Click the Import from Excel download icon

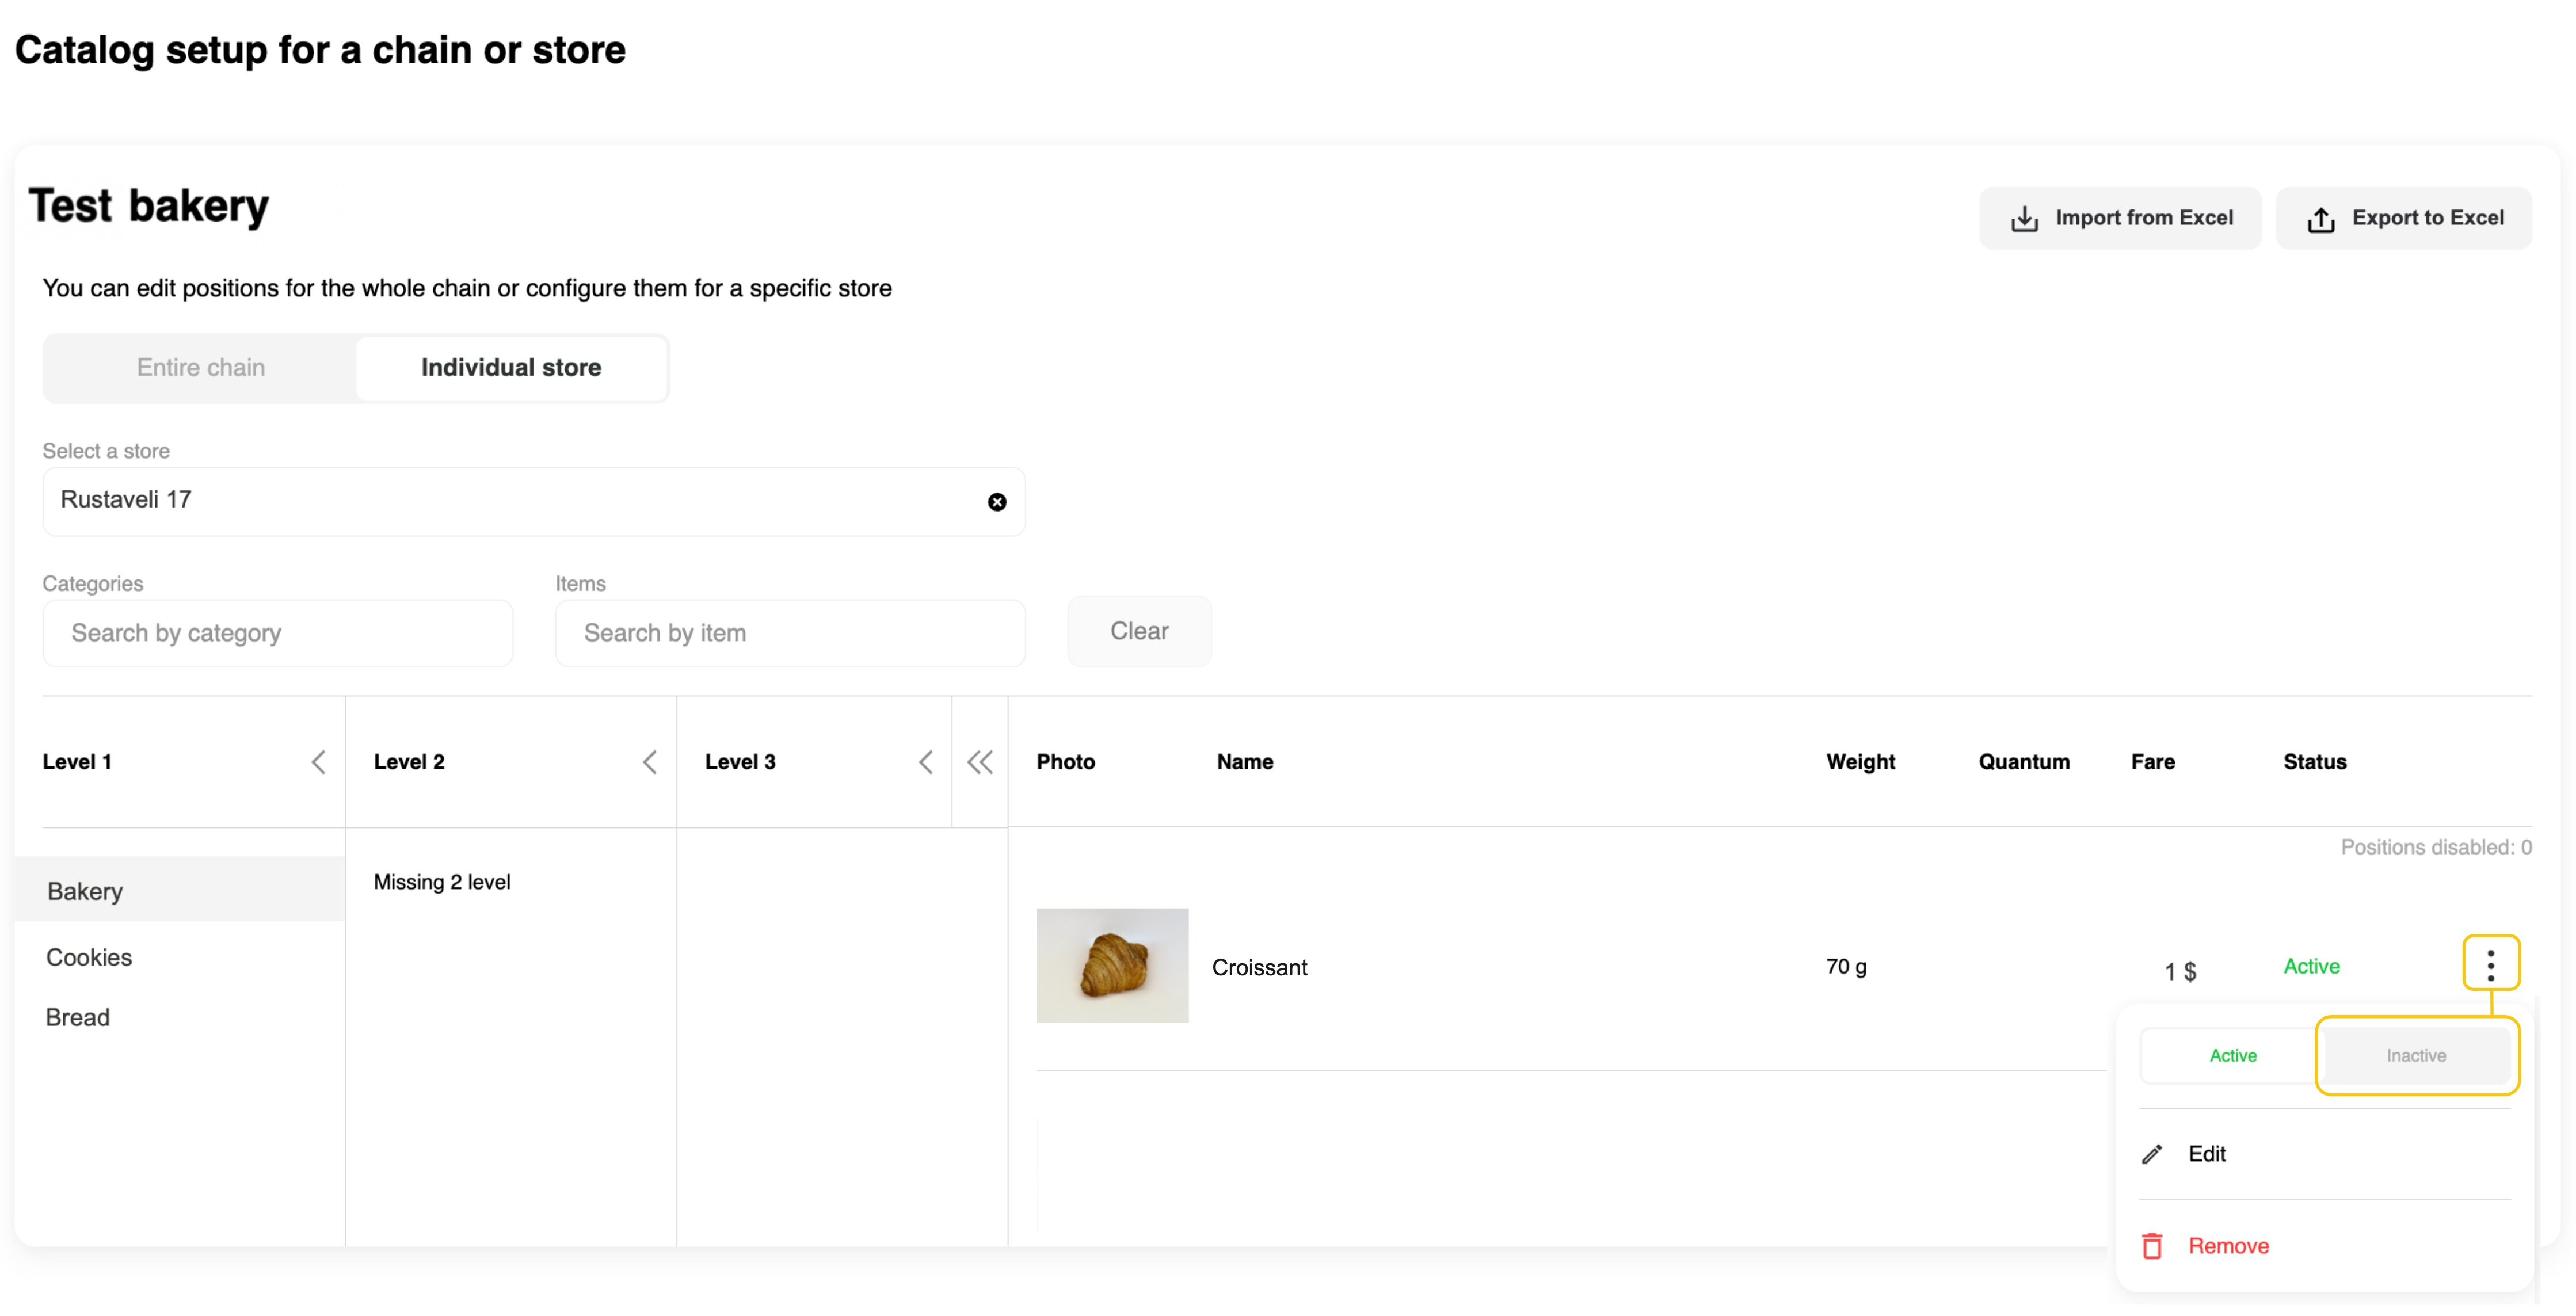tap(2024, 219)
